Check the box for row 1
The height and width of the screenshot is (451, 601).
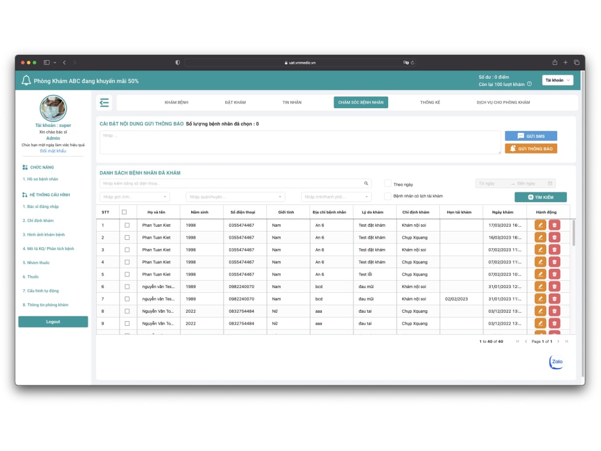127,225
